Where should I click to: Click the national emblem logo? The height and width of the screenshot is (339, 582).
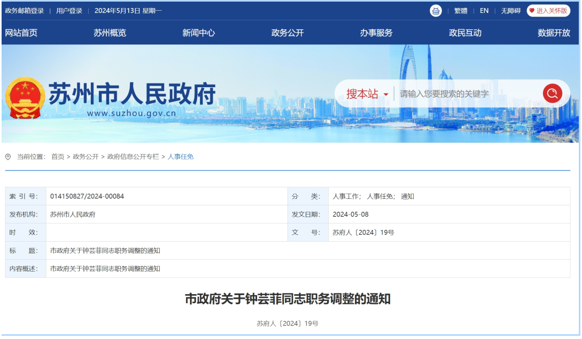click(x=25, y=99)
